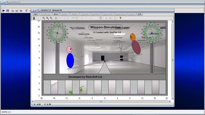
Task: Click the vertical slider's bottom handle
Action: pos(172,98)
